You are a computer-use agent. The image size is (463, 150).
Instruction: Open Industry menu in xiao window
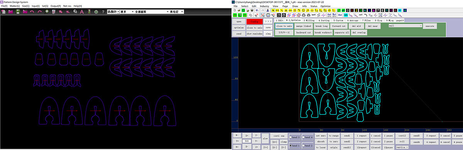coord(264,6)
